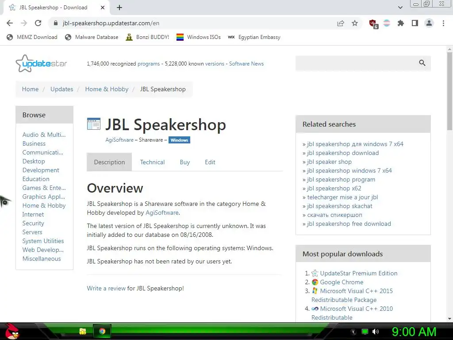The height and width of the screenshot is (340, 453).
Task: Reload the page with the refresh icon
Action: [38, 23]
